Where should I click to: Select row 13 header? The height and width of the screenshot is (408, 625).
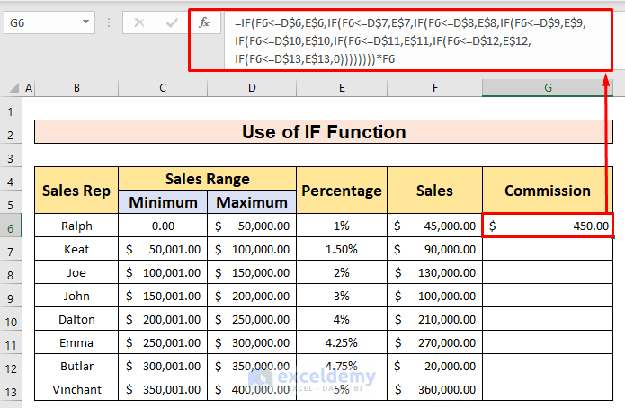pos(11,390)
